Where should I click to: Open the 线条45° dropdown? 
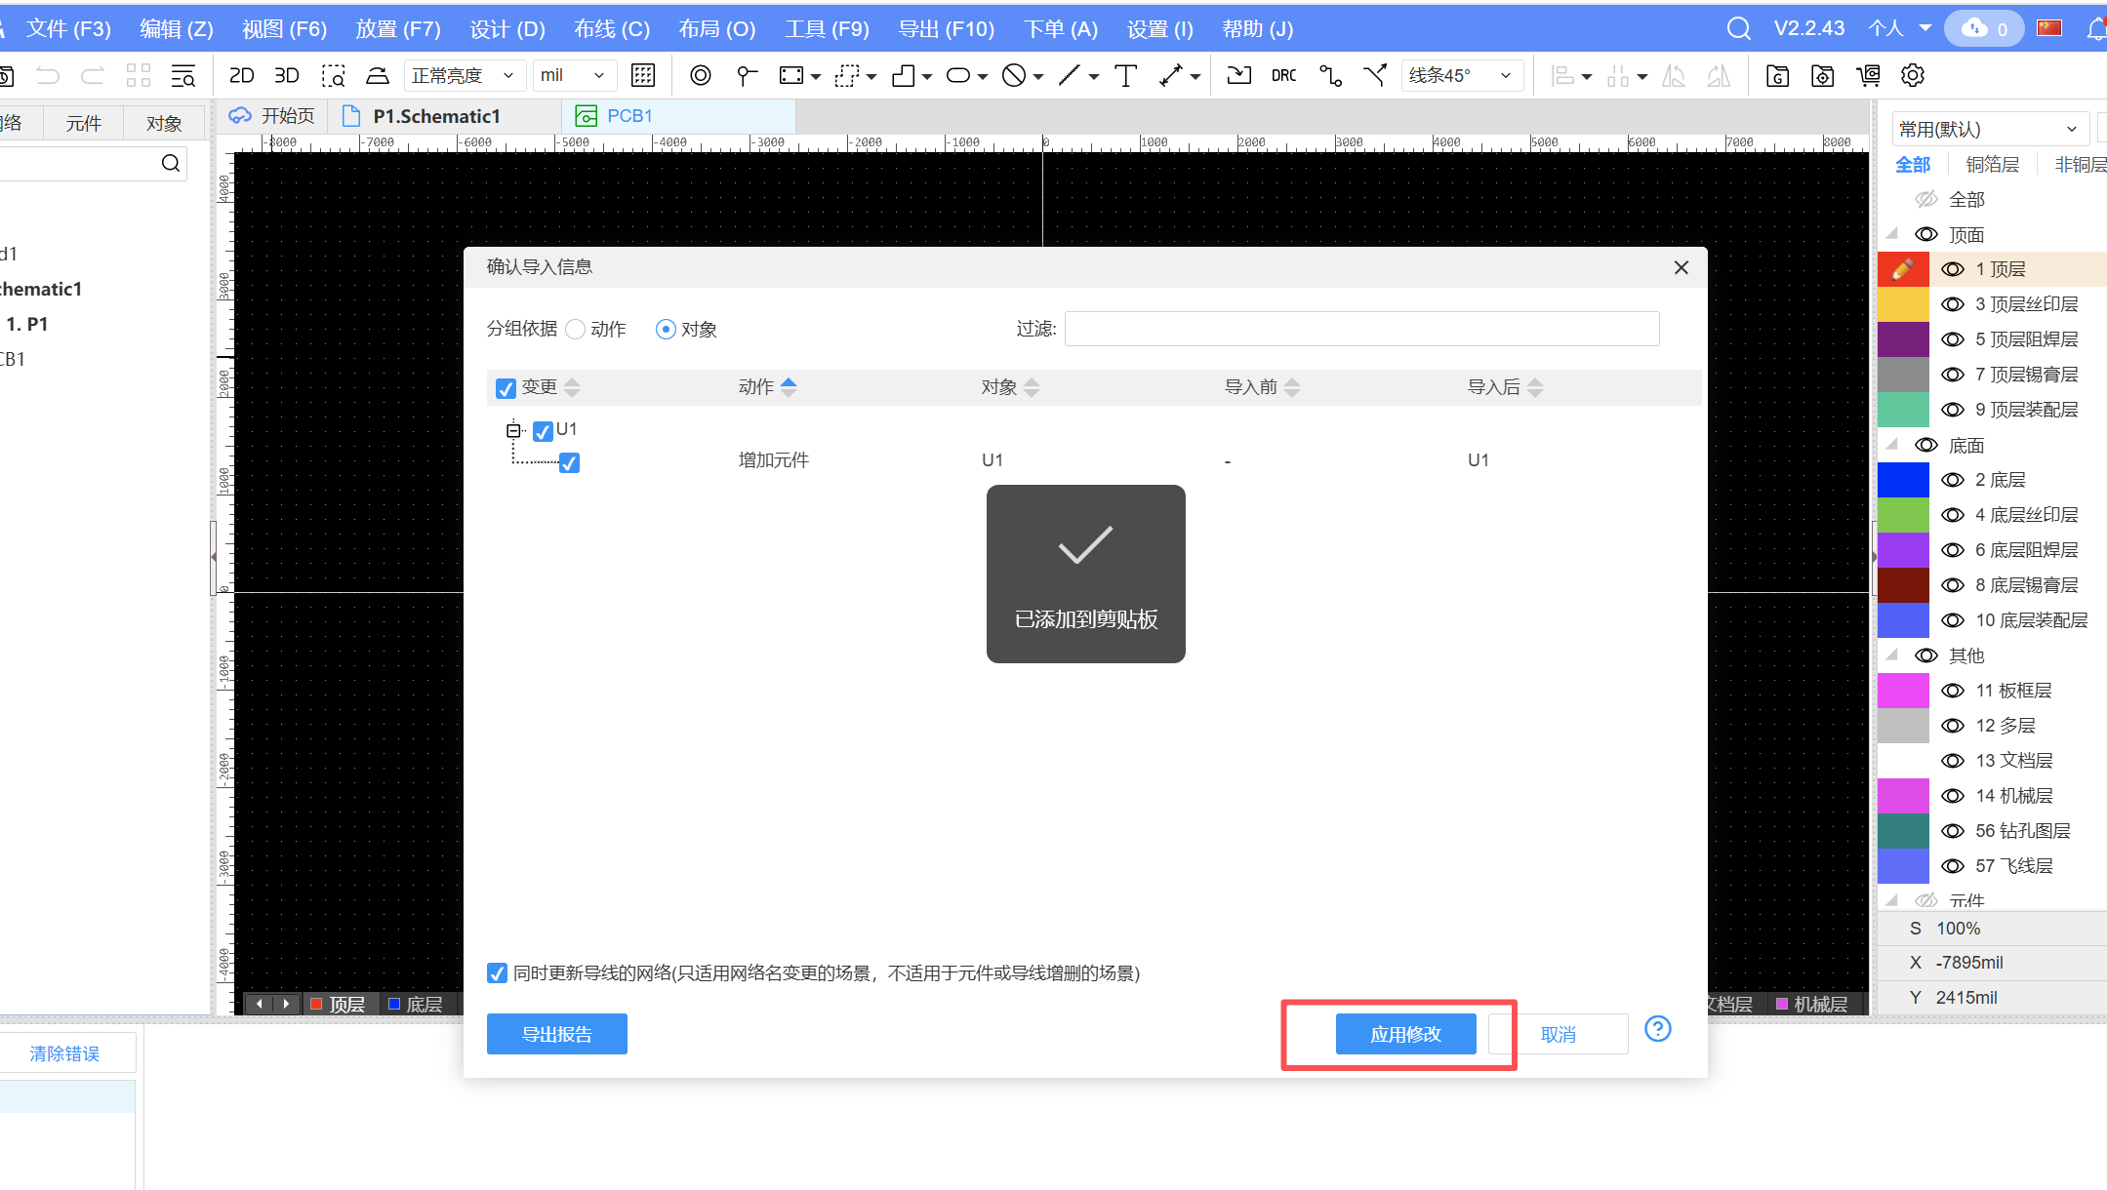tap(1461, 75)
